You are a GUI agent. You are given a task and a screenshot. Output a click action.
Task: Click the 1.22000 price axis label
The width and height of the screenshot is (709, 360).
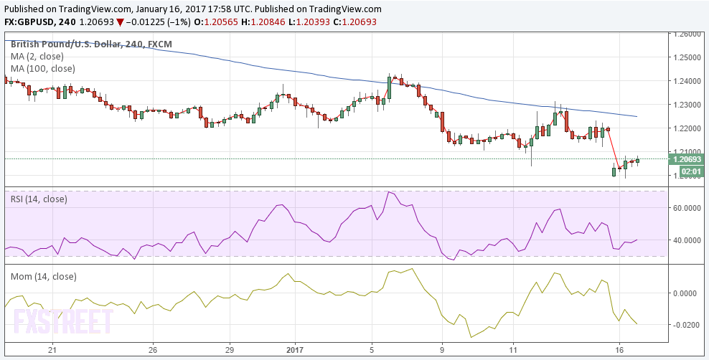pos(687,128)
